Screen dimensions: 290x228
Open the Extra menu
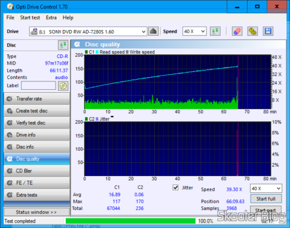pyautogui.click(x=51, y=17)
